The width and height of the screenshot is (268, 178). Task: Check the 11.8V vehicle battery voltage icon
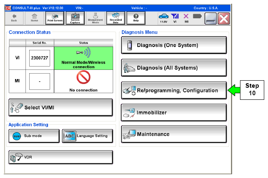pyautogui.click(x=163, y=17)
